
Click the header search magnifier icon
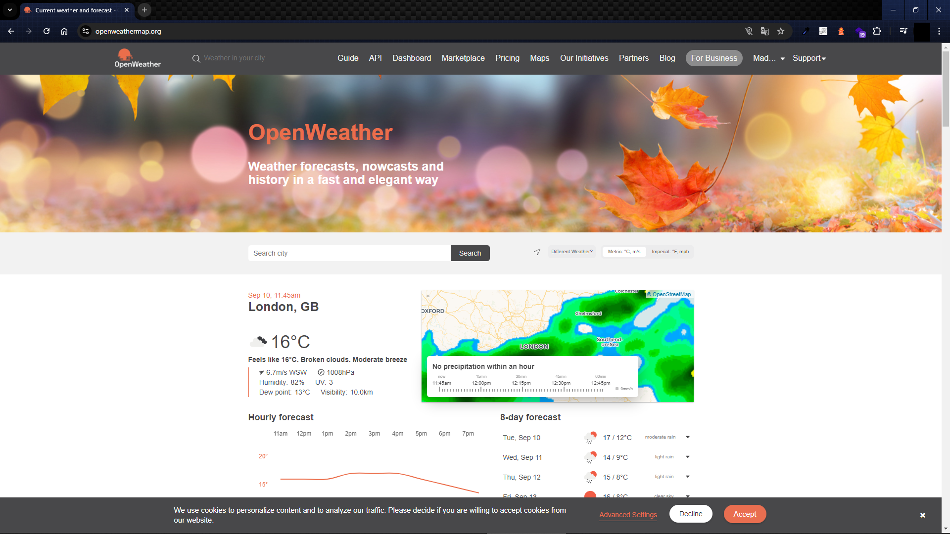coord(196,58)
